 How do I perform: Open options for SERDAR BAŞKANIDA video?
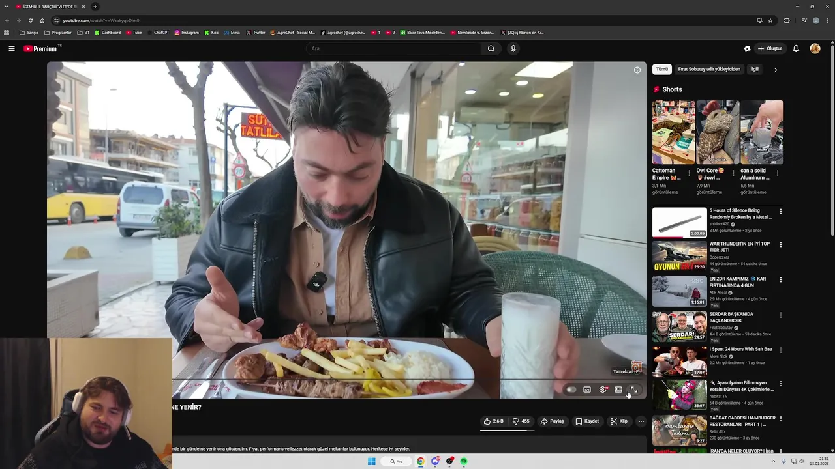pyautogui.click(x=780, y=315)
